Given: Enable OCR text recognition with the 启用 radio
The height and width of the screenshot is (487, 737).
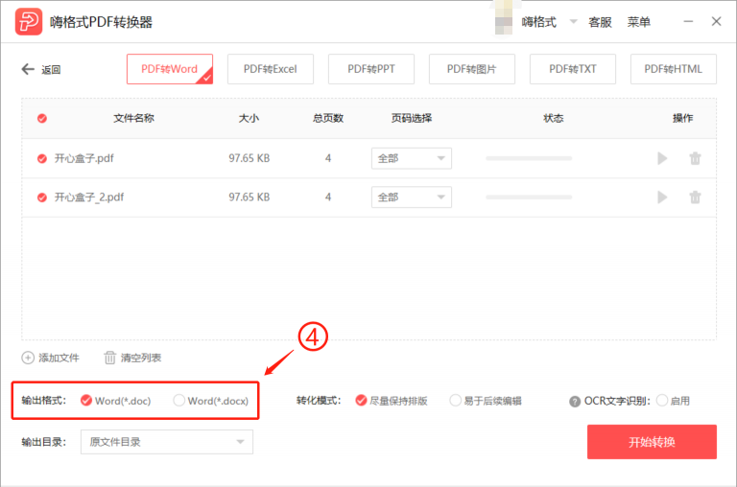Looking at the screenshot, I should pyautogui.click(x=662, y=400).
